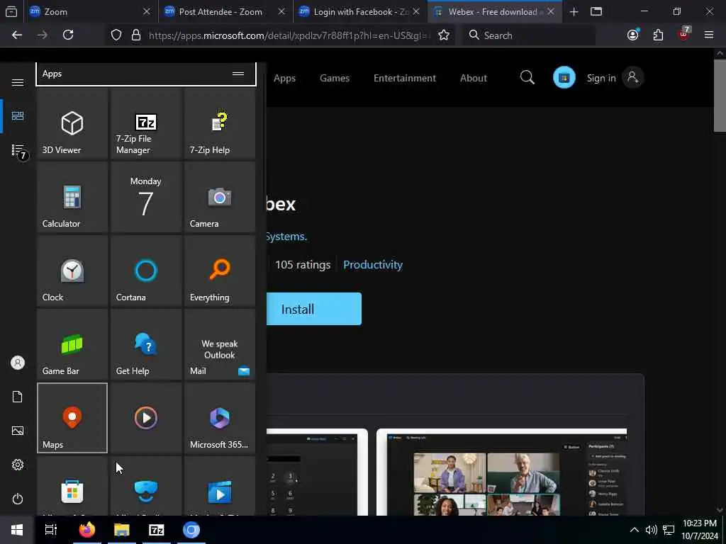Open the Games menu on Microsoft Store
This screenshot has height=544, width=726.
click(335, 78)
